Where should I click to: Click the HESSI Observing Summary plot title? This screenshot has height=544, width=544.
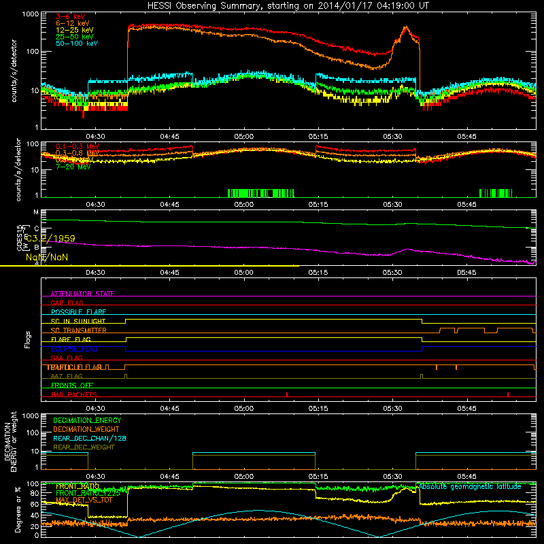click(288, 6)
